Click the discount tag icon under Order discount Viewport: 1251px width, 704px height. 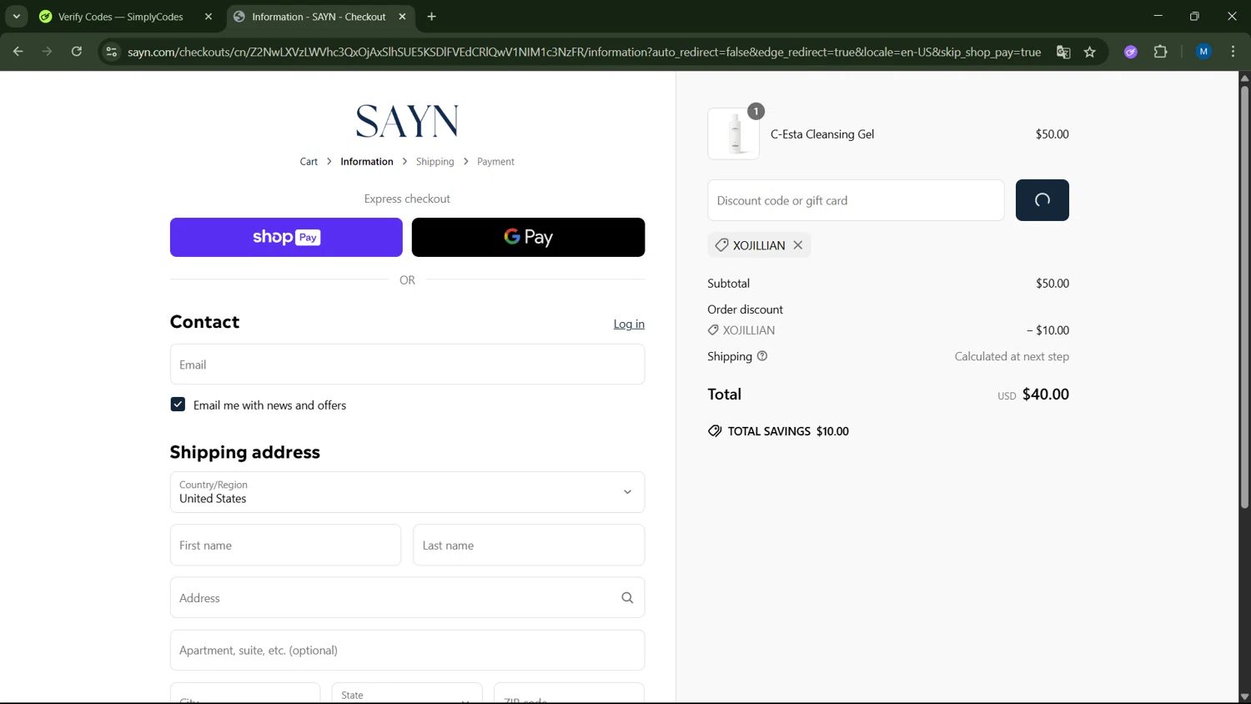coord(713,330)
